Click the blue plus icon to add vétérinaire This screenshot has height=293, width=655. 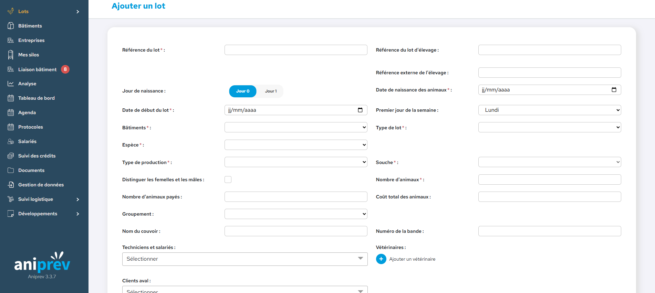pos(381,259)
